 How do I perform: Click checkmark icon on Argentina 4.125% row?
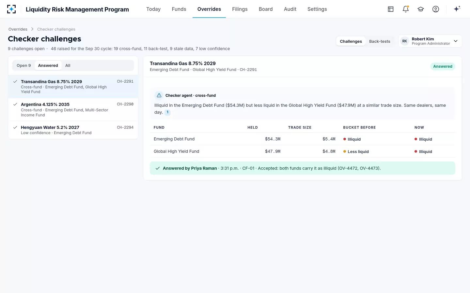coord(15,104)
